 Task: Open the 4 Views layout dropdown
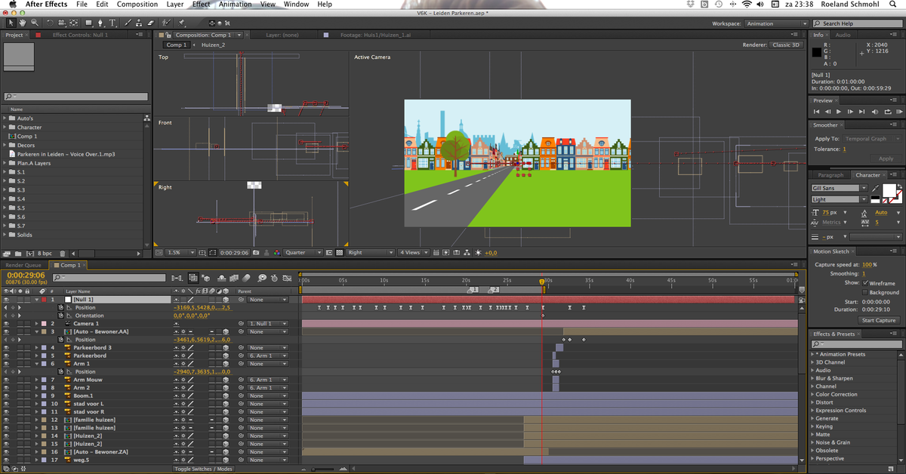tap(414, 252)
